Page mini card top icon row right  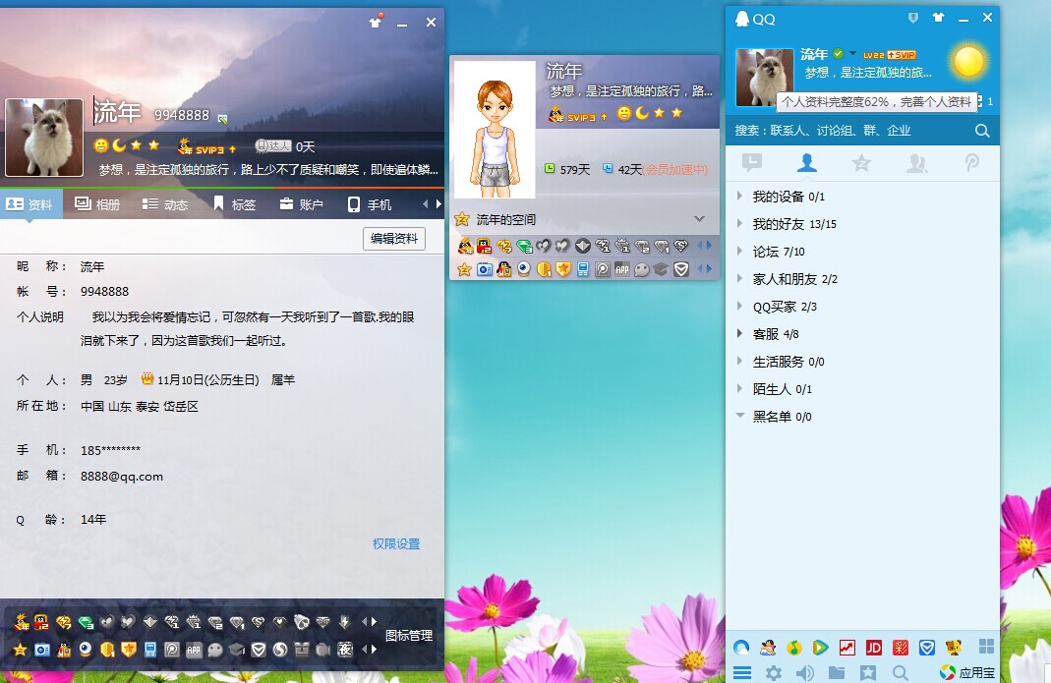709,246
